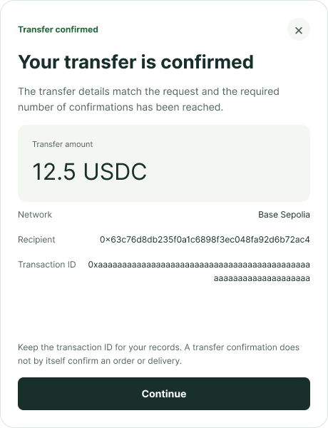Click the green "Transfer confirmed" status label

coord(58,29)
